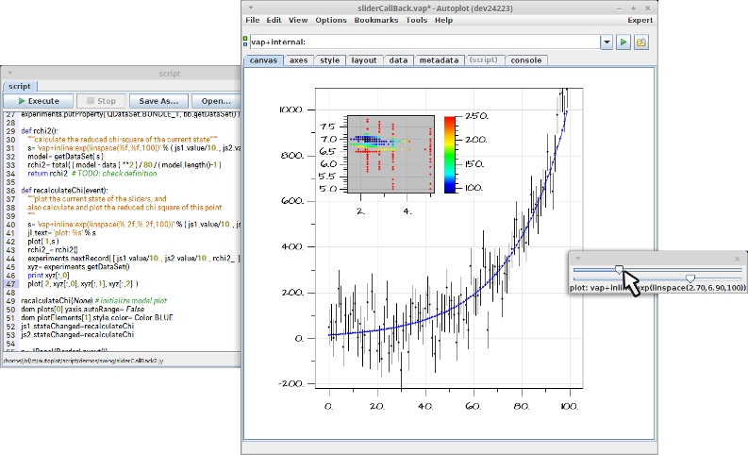Screen dimensions: 748x455
Task: Click the main plot y-axis label 1000
Action: [291, 110]
